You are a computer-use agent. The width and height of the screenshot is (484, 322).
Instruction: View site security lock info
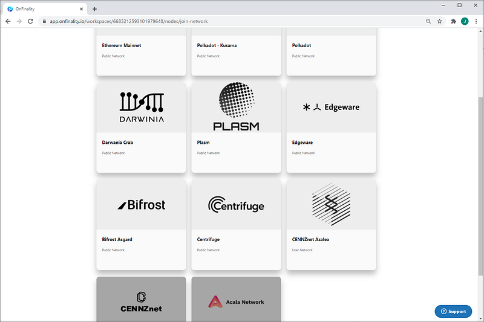pos(44,21)
